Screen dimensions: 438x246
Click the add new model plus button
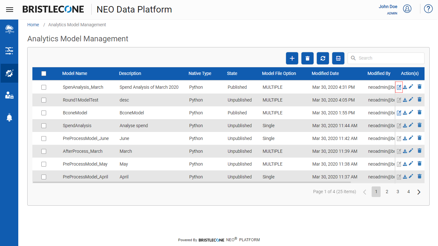(x=292, y=58)
